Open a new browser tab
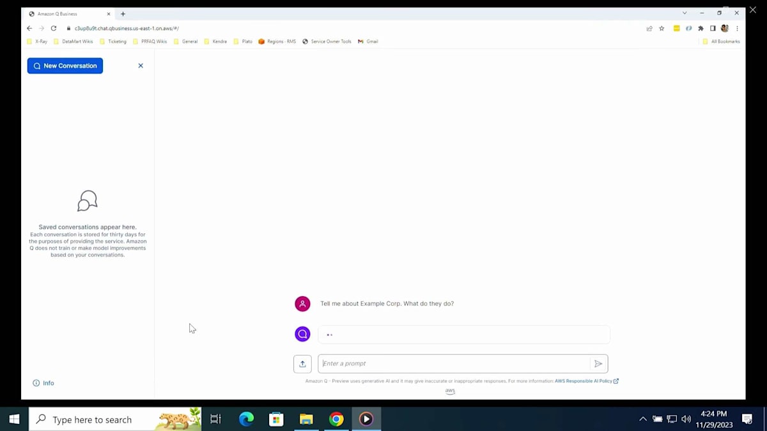The image size is (767, 431). [x=123, y=13]
